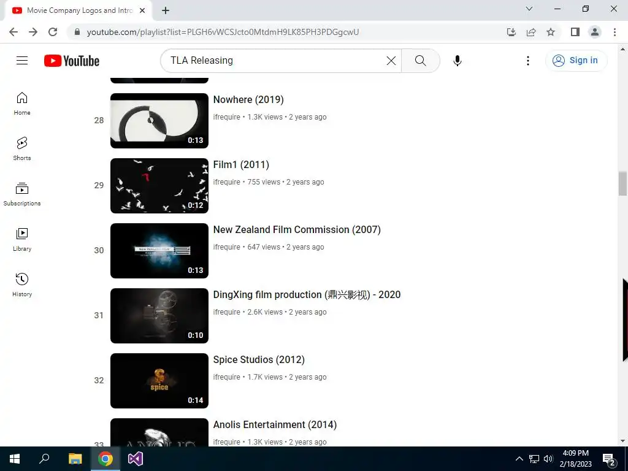Bookmark this page with the star icon

click(551, 32)
